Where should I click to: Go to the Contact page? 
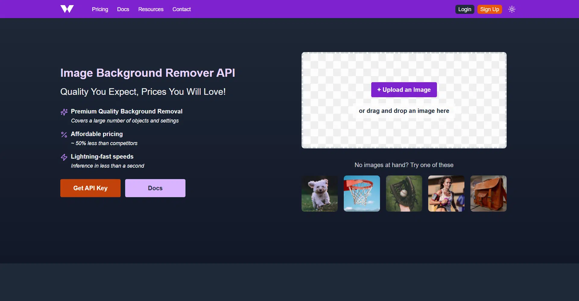tap(182, 9)
